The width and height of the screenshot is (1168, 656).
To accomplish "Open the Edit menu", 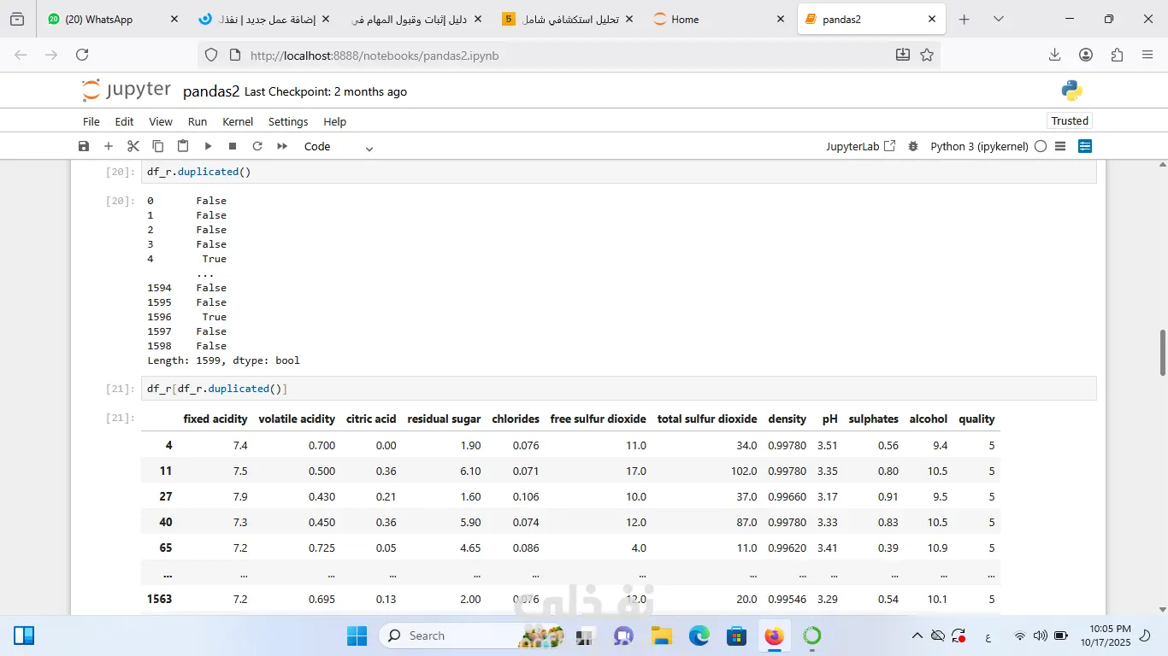I will (x=124, y=121).
